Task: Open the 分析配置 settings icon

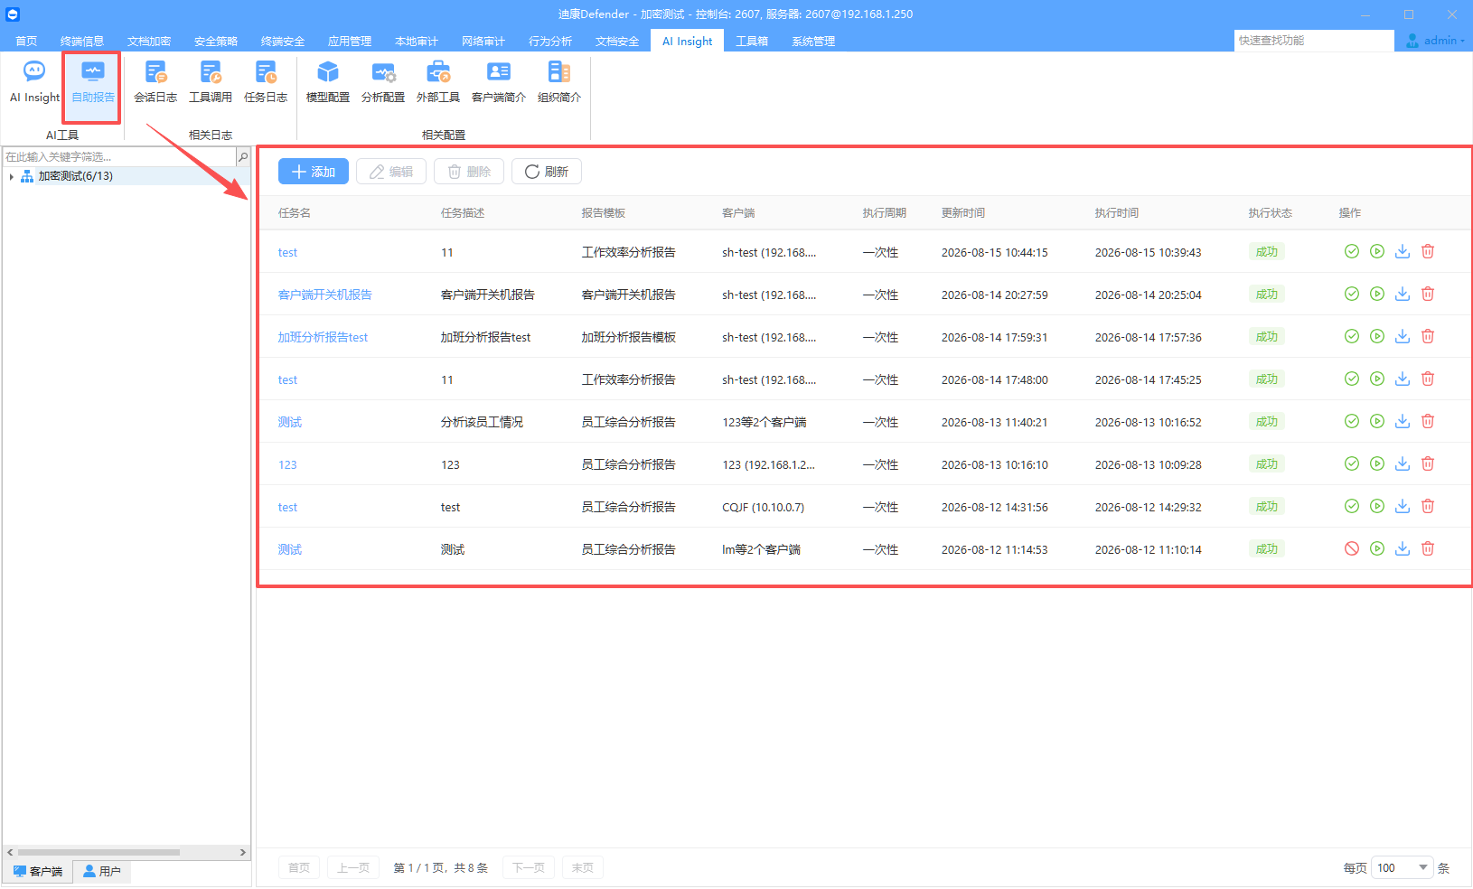Action: 383,82
